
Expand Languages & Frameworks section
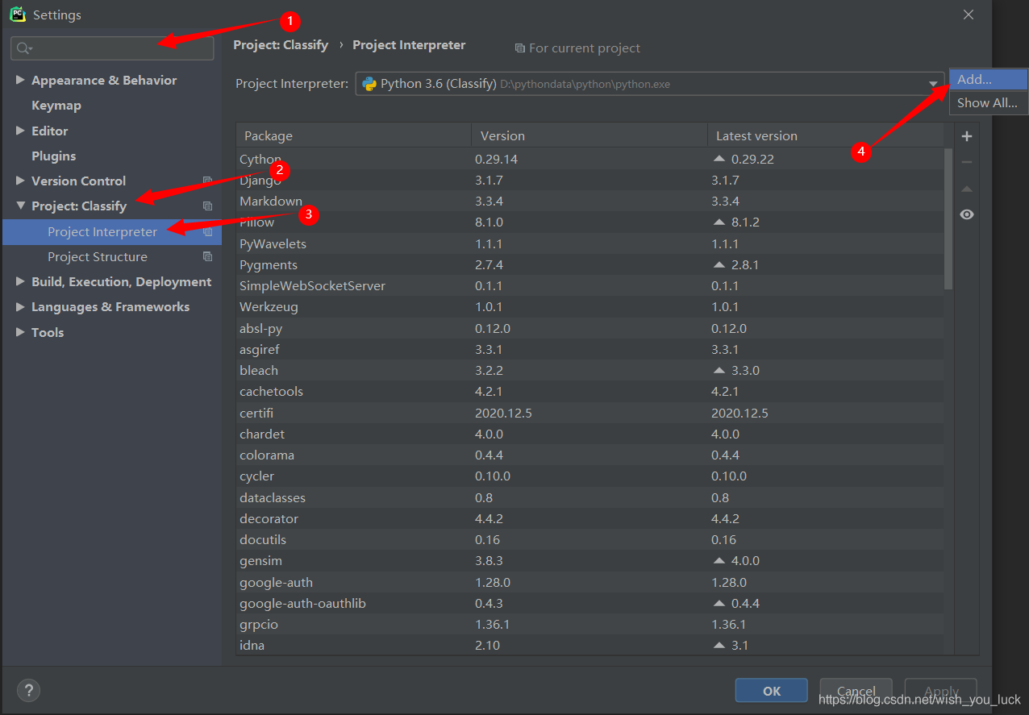[x=20, y=306]
